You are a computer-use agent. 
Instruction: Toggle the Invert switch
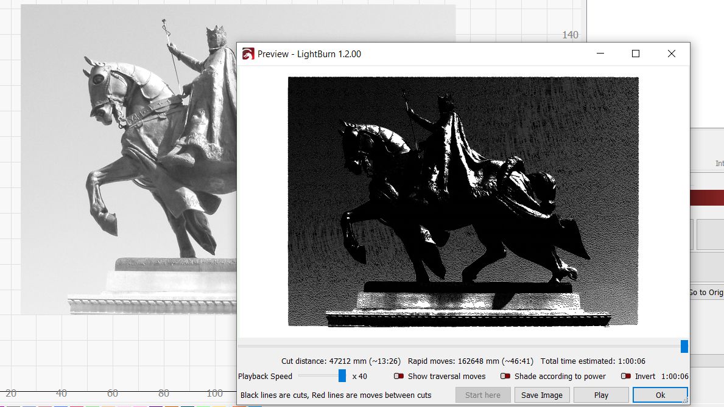point(626,376)
